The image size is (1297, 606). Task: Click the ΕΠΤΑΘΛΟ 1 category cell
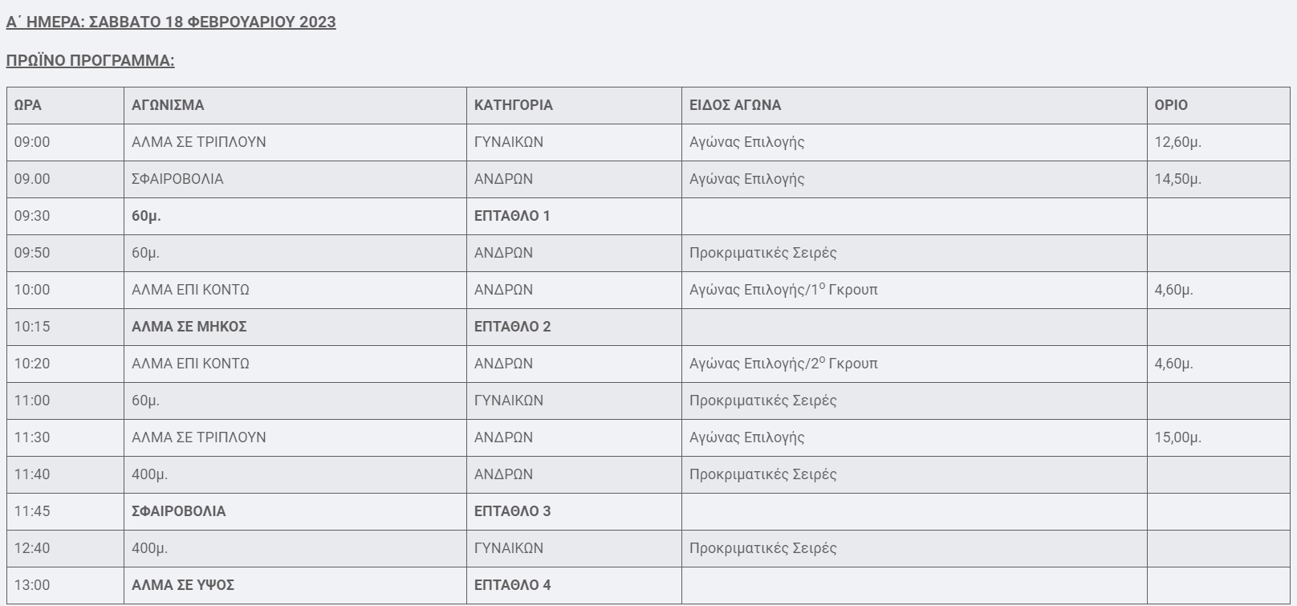coord(512,216)
